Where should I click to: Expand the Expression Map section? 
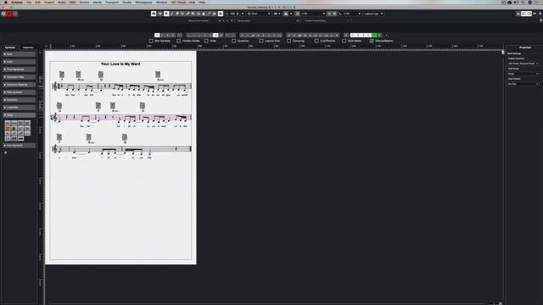[x=19, y=77]
